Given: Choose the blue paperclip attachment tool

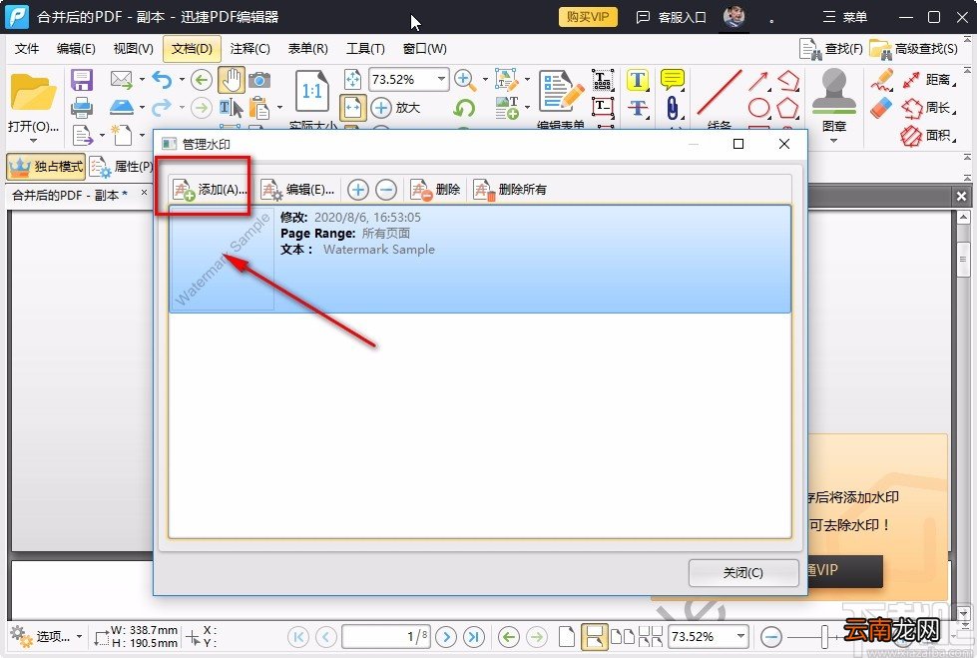Looking at the screenshot, I should pos(673,108).
